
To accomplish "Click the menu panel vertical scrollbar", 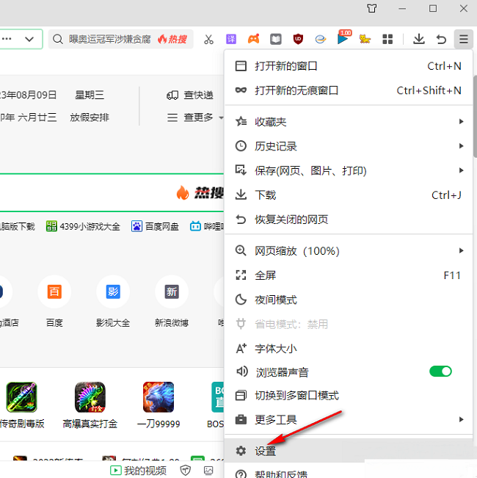I will [475, 117].
